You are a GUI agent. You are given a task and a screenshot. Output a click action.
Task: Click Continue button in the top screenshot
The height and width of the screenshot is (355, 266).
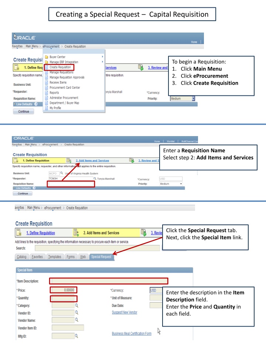[24, 111]
